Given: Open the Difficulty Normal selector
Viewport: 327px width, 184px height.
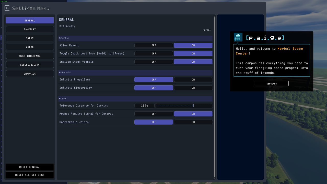Looking at the screenshot, I should point(207,30).
